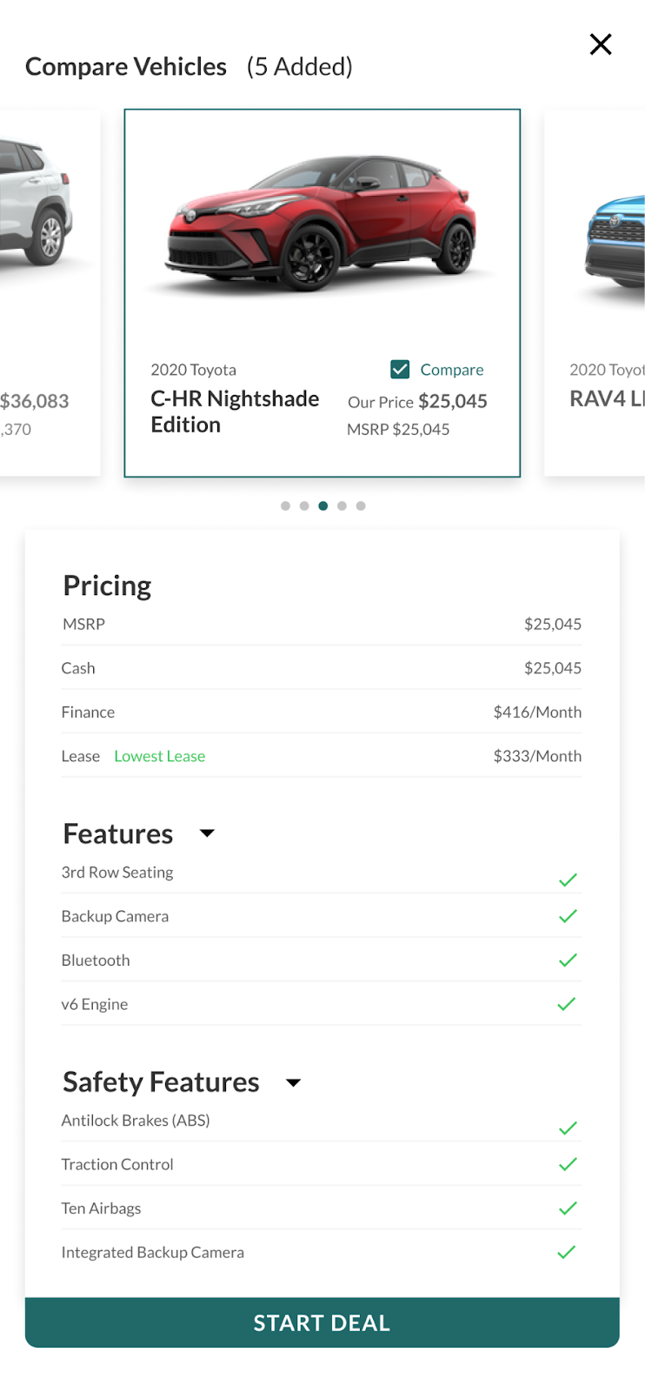Image resolution: width=645 pixels, height=1392 pixels.
Task: Select the active third carousel dot
Action: 323,505
